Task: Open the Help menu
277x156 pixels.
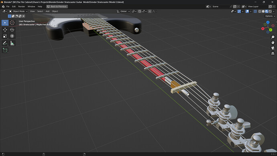Action: 40,6
